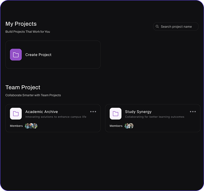Click the Academic Archive folder icon
Viewport: 204px width, 191px height.
[16, 114]
